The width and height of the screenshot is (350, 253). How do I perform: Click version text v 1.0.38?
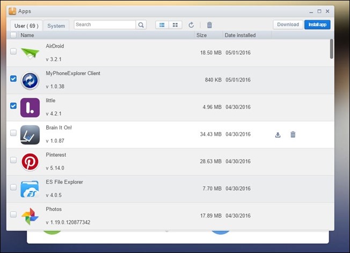(x=55, y=86)
